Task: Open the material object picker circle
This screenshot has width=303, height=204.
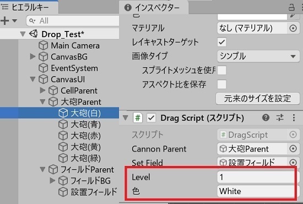Action: 293,28
